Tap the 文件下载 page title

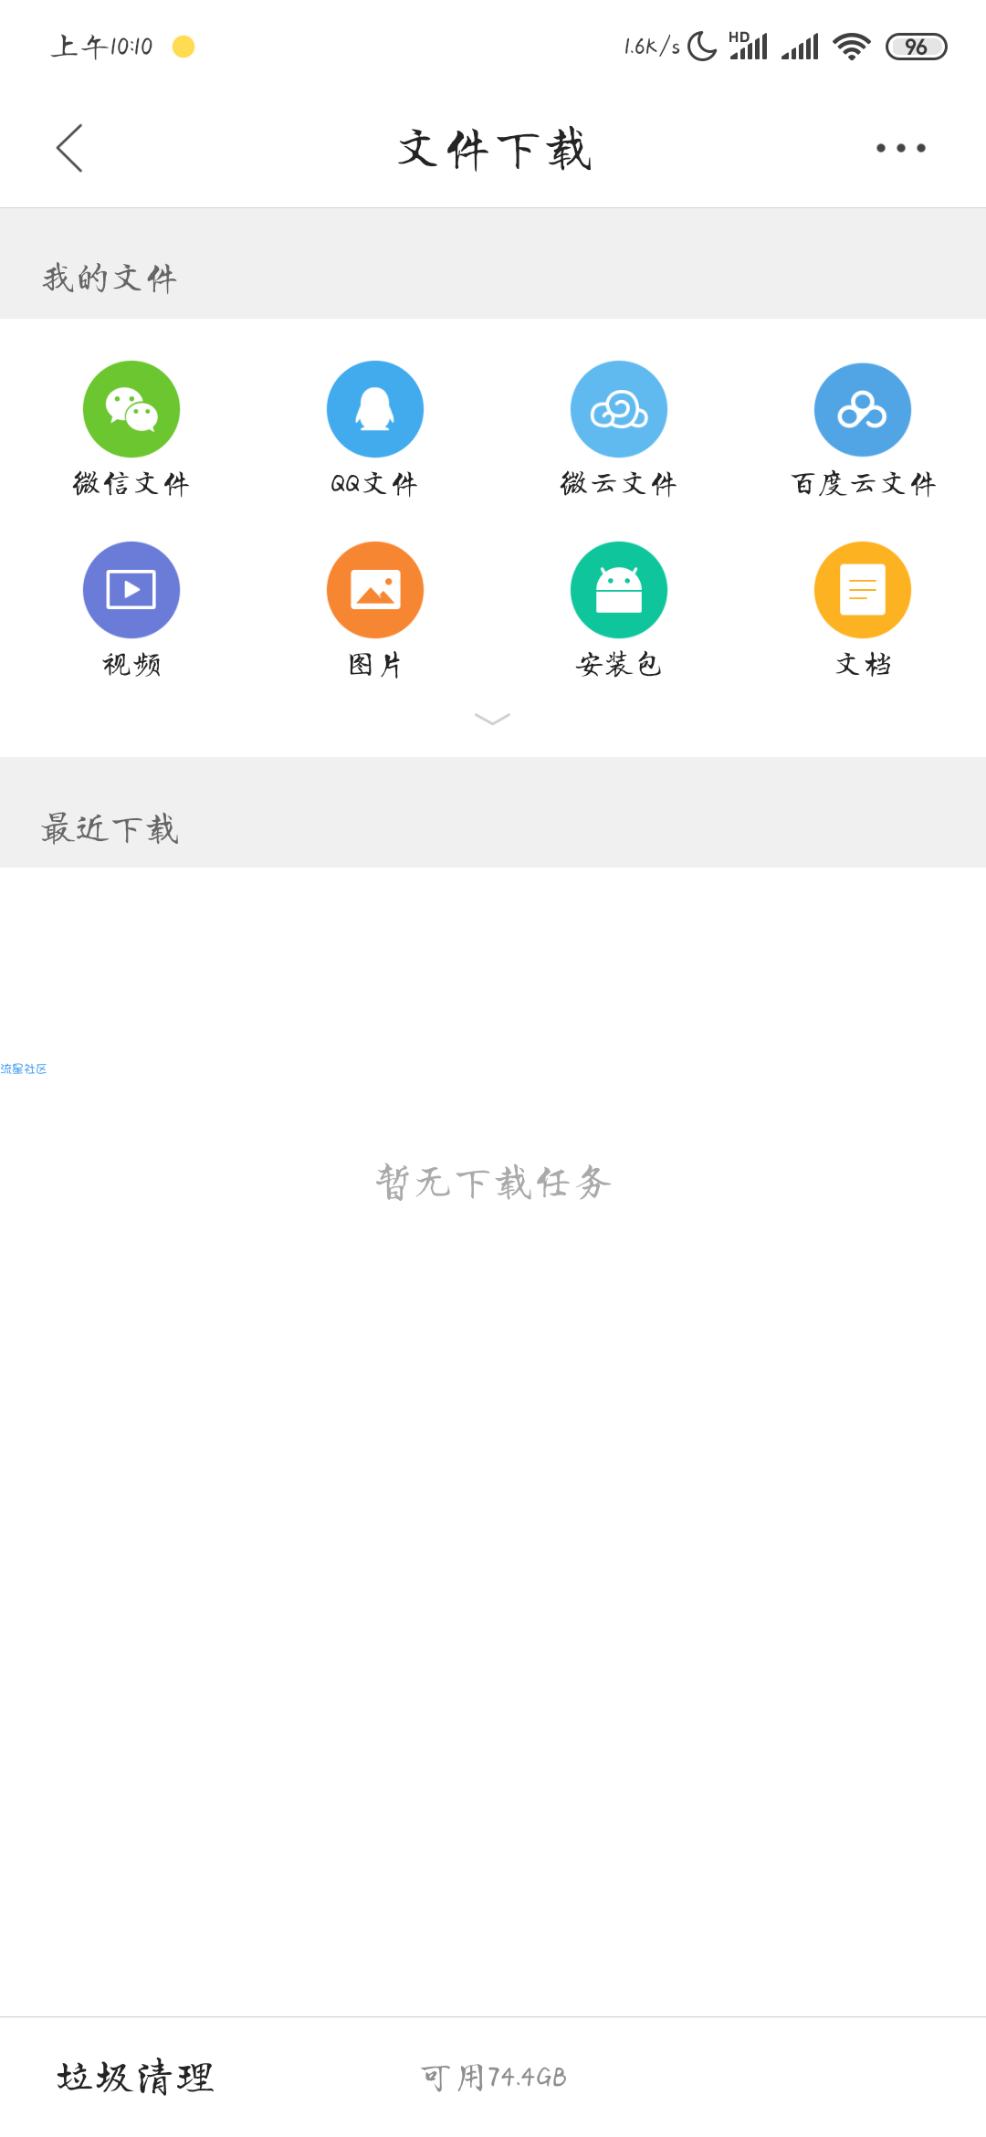pyautogui.click(x=495, y=149)
